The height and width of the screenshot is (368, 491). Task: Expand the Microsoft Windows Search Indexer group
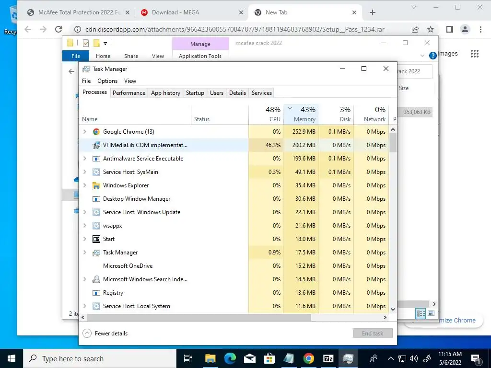pos(84,279)
